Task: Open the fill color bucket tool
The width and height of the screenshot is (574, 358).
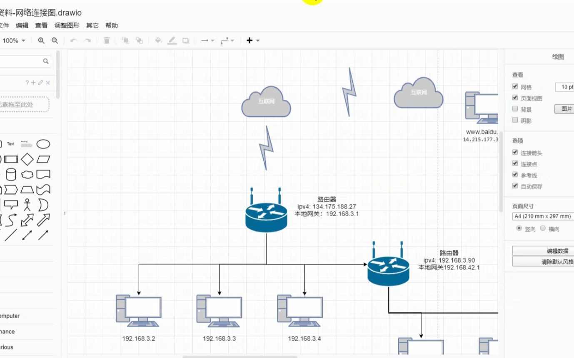Action: pos(158,40)
